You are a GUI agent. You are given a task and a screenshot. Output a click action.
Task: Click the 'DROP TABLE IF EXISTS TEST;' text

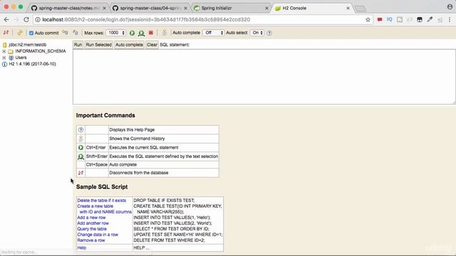click(x=164, y=201)
